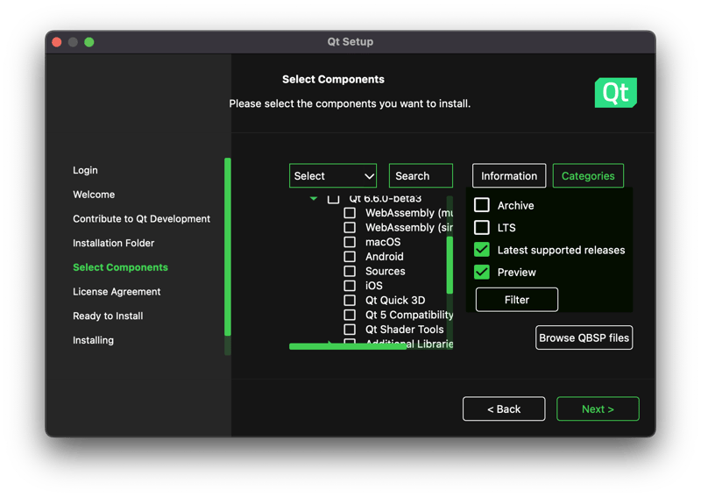This screenshot has height=497, width=701.
Task: Go back with the Back button
Action: click(504, 408)
